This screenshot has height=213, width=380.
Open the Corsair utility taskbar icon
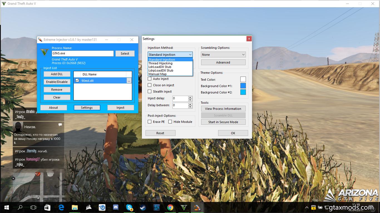tap(88, 207)
